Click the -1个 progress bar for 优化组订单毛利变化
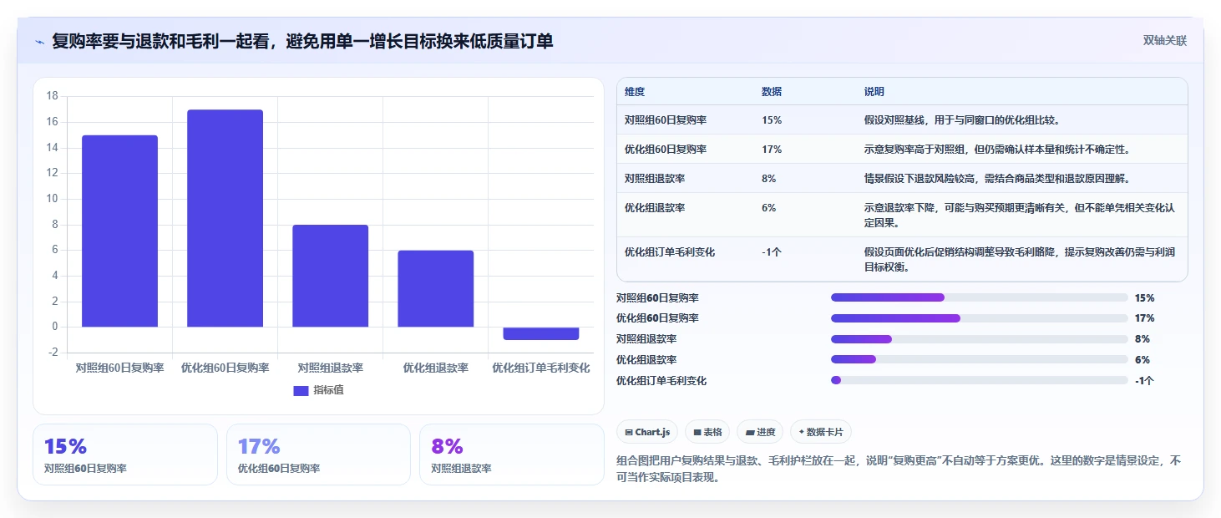The height and width of the screenshot is (518, 1221). (x=980, y=380)
